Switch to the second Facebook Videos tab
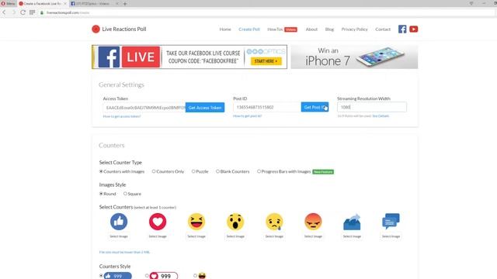 [93, 3]
